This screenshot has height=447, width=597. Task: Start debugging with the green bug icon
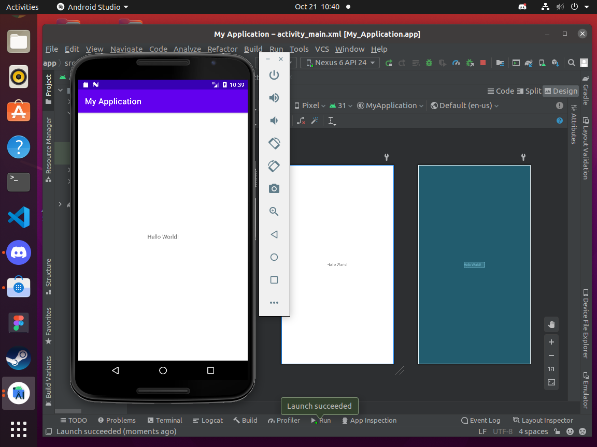[429, 63]
